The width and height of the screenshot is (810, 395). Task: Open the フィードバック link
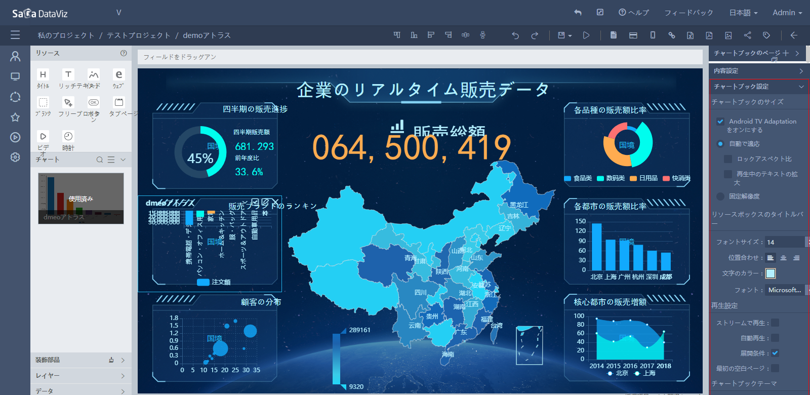coord(688,13)
